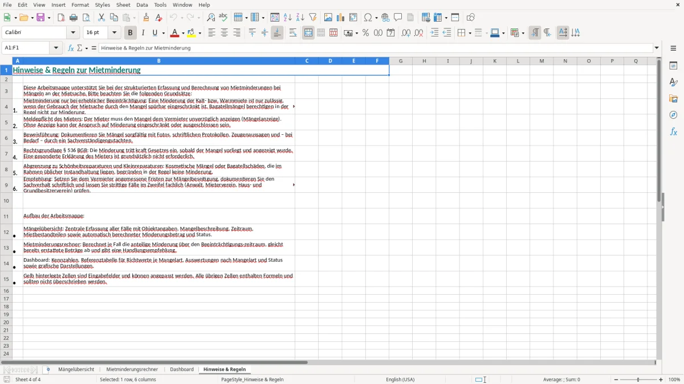
Task: Switch to the Mietminderungsrechner sheet tab
Action: click(x=132, y=370)
